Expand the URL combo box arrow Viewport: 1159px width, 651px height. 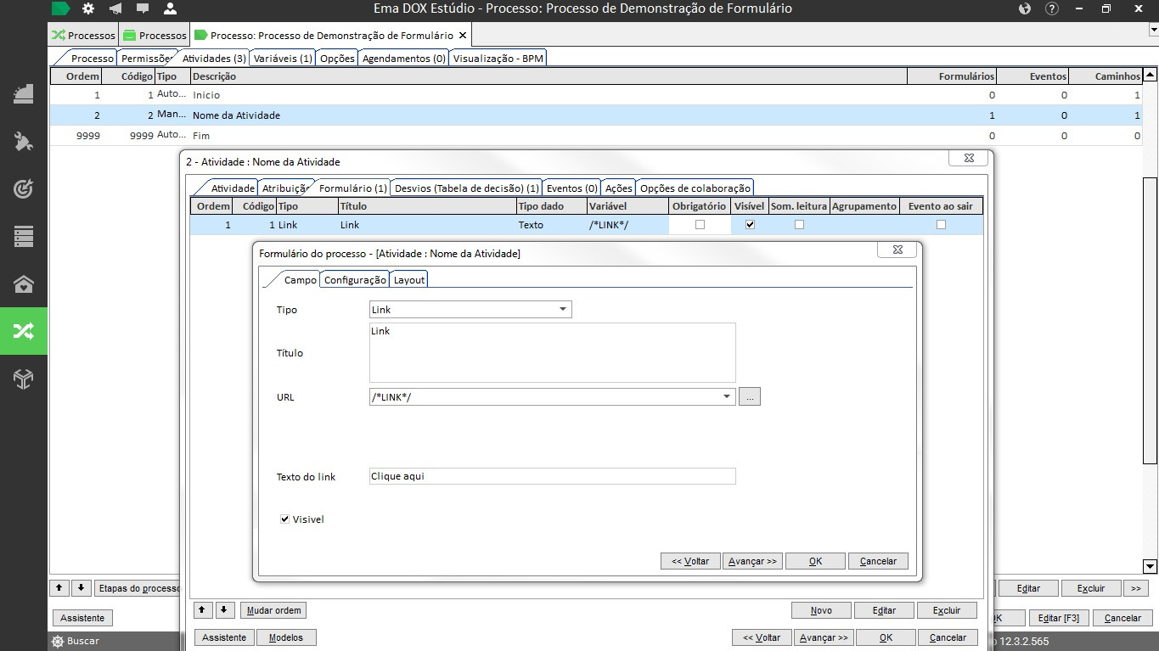click(727, 396)
